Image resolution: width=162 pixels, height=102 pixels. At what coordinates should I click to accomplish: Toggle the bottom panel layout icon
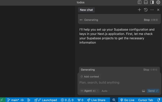coord(146,2)
